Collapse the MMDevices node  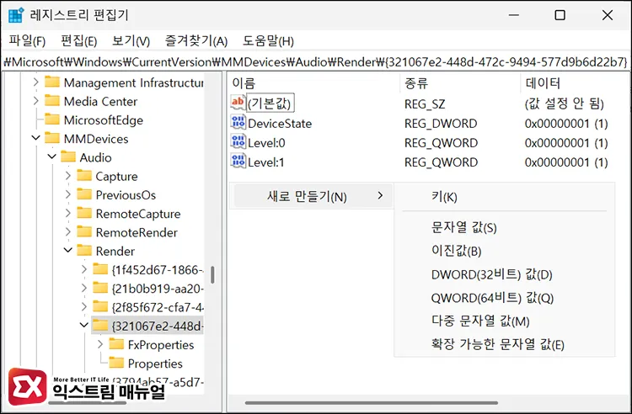pyautogui.click(x=36, y=138)
